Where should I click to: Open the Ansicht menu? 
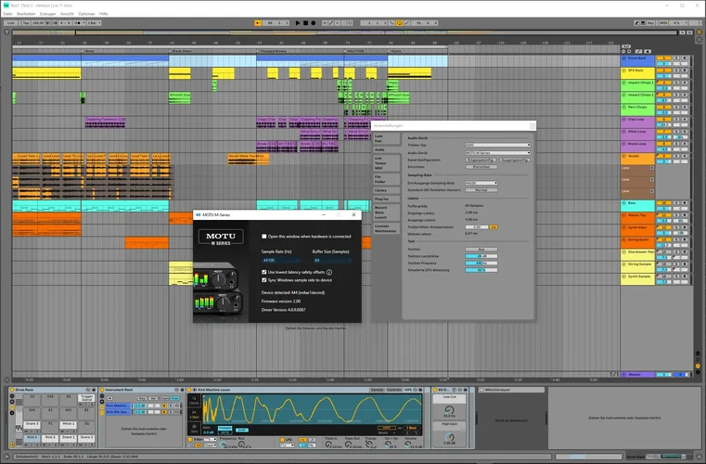pos(67,14)
